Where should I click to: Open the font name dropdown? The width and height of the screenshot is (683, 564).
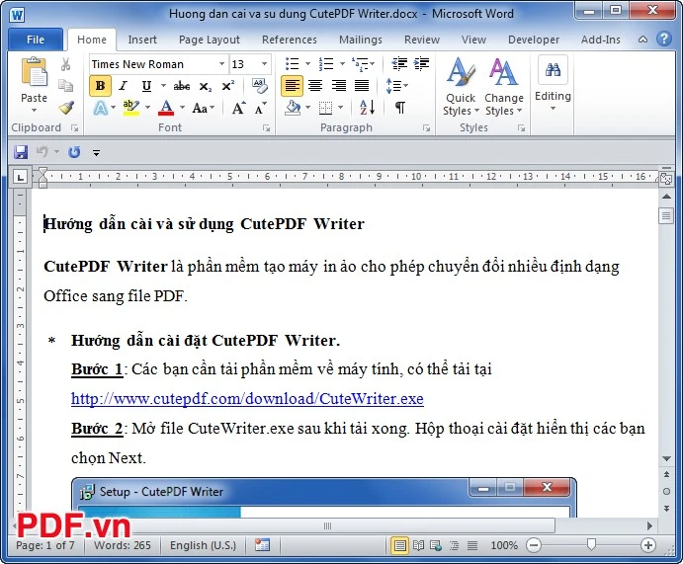click(x=221, y=64)
